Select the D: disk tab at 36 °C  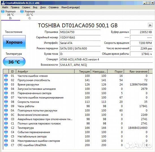tap(10, 15)
